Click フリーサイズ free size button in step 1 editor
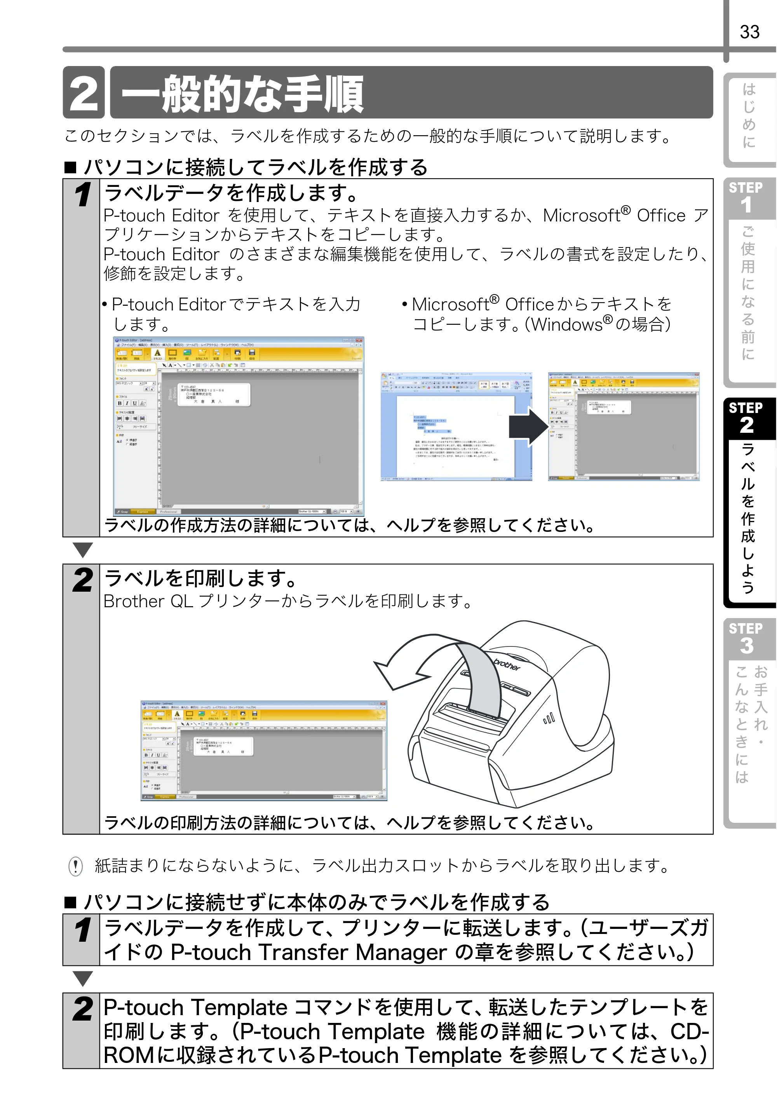This screenshot has width=777, height=1101. coord(136,427)
